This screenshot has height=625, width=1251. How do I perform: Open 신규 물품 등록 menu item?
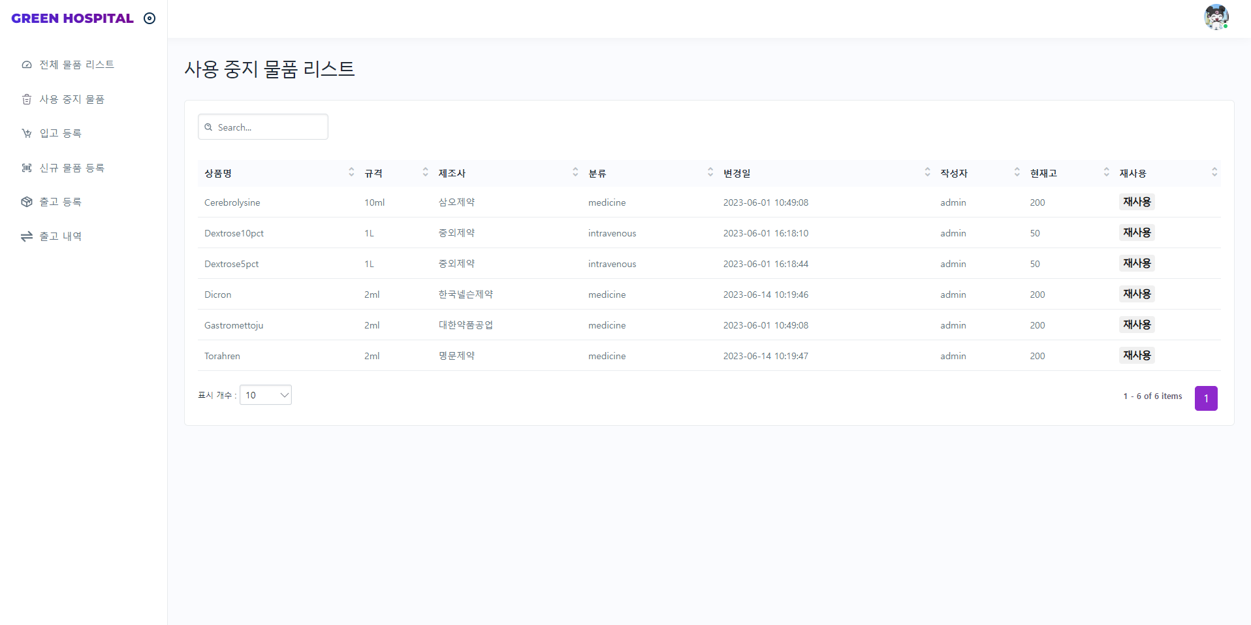(72, 168)
